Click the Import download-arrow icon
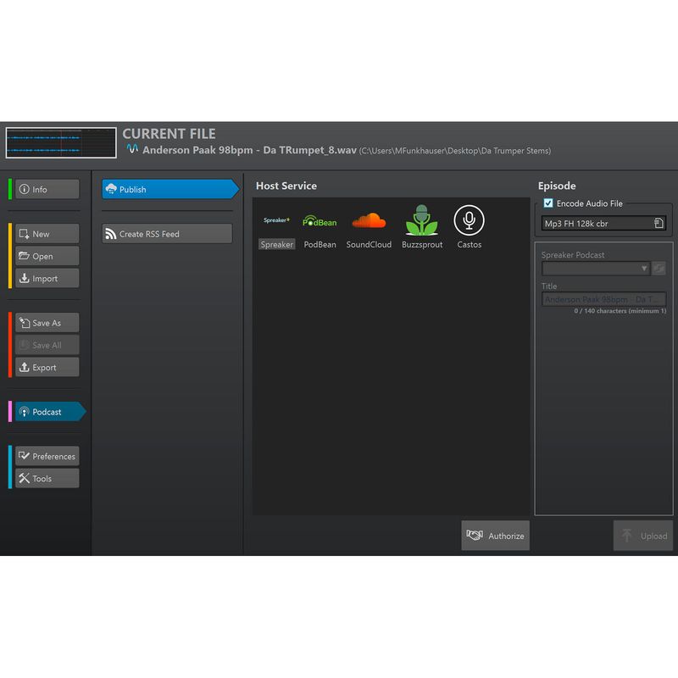Screen dimensions: 678x678 pos(25,278)
